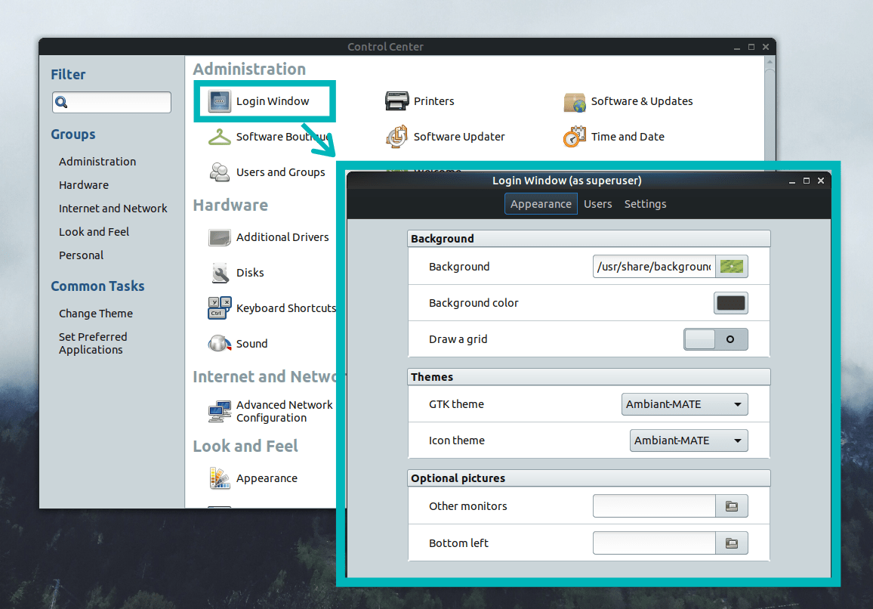This screenshot has height=609, width=873.
Task: Toggle the Draw a grid switch
Action: tap(715, 339)
